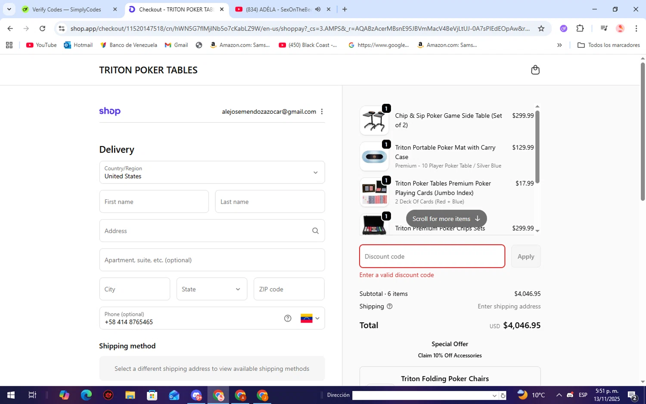This screenshot has width=646, height=404.
Task: Open Outlook from the taskbar
Action: (174, 395)
